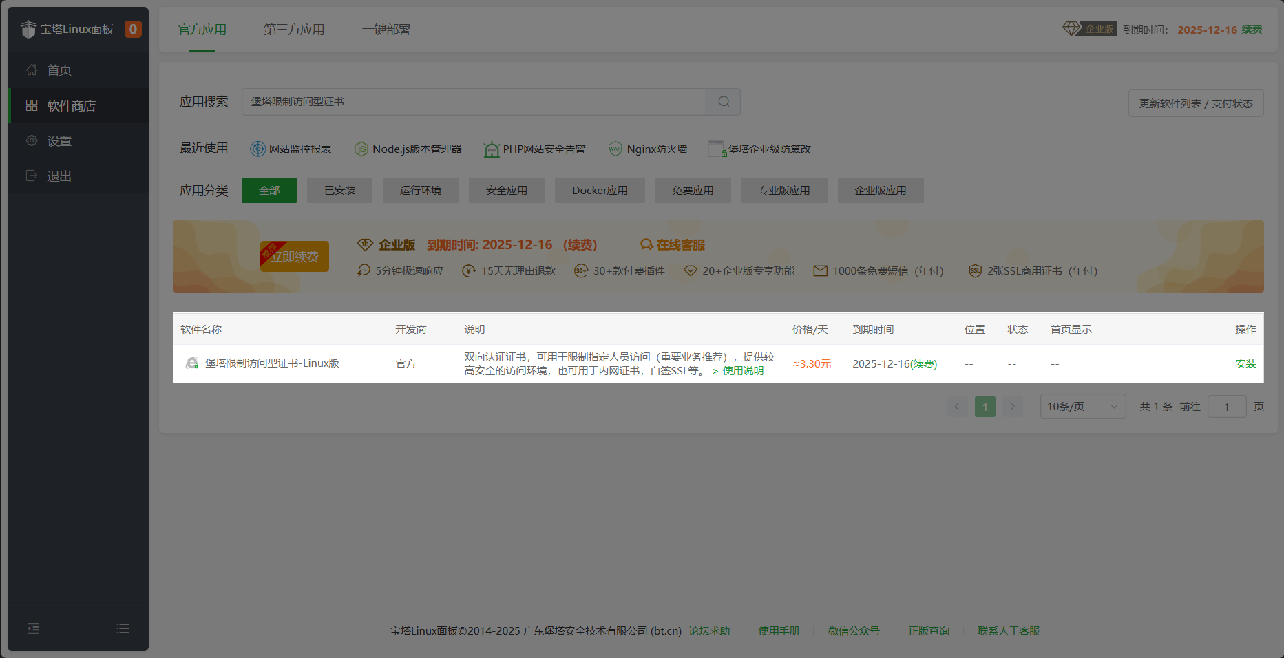The image size is (1284, 658).
Task: Select the Node.js版本管理器 icon
Action: (361, 149)
